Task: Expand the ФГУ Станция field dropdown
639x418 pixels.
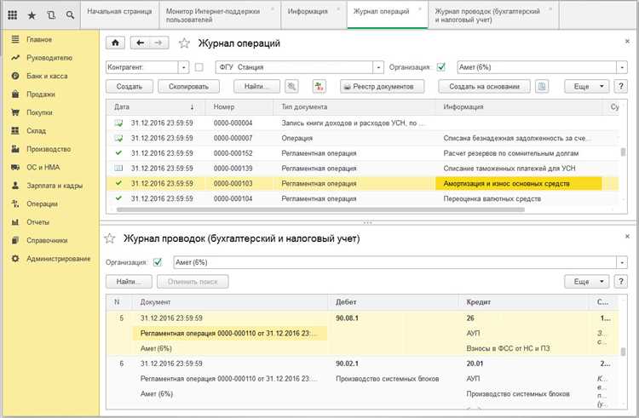Action: (x=378, y=67)
